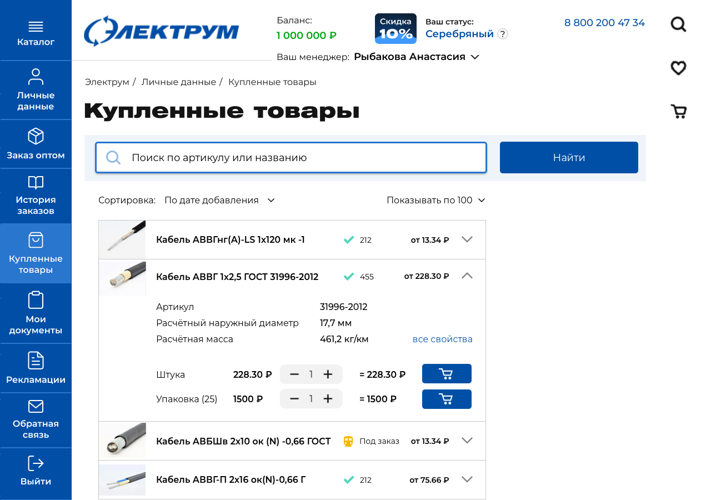Click the Электрум logo
Image resolution: width=711 pixels, height=500 pixels.
[161, 31]
